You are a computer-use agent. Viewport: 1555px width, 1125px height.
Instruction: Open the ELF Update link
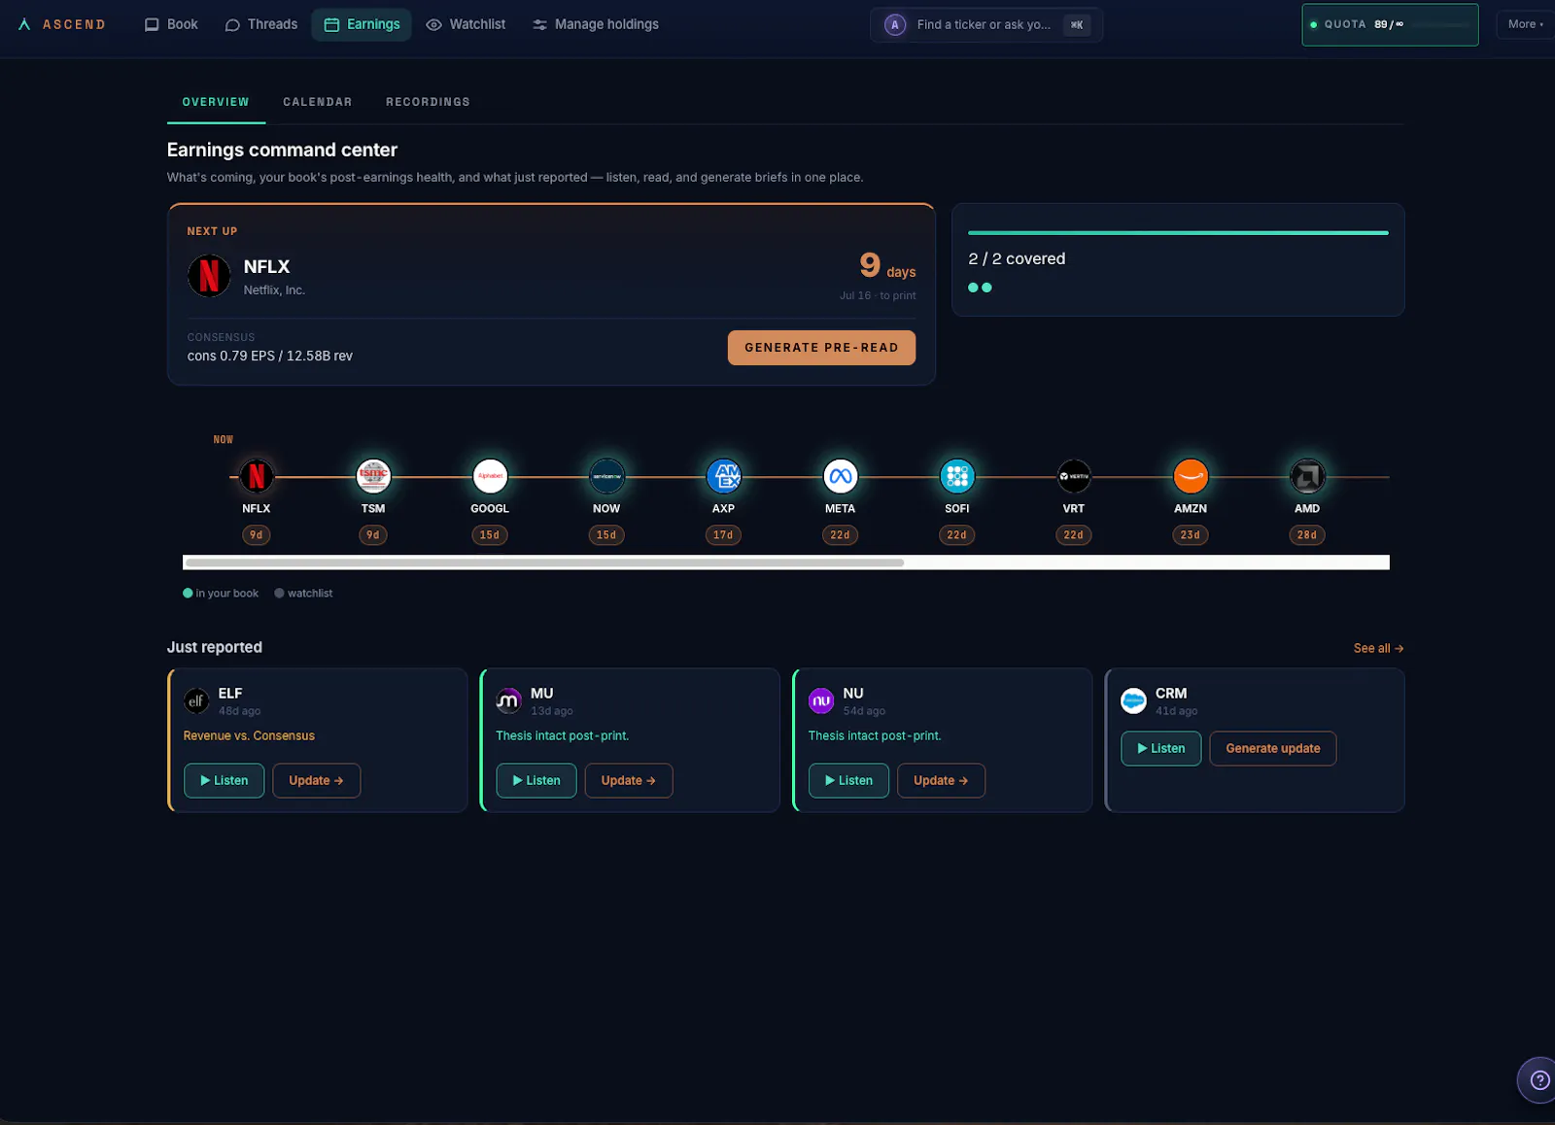[x=316, y=780]
